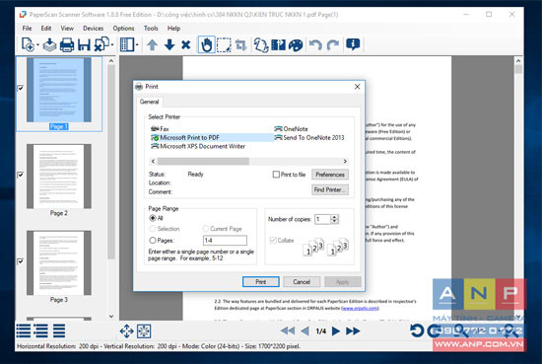Click the info speech bubble icon
542x364 pixels.
[353, 44]
